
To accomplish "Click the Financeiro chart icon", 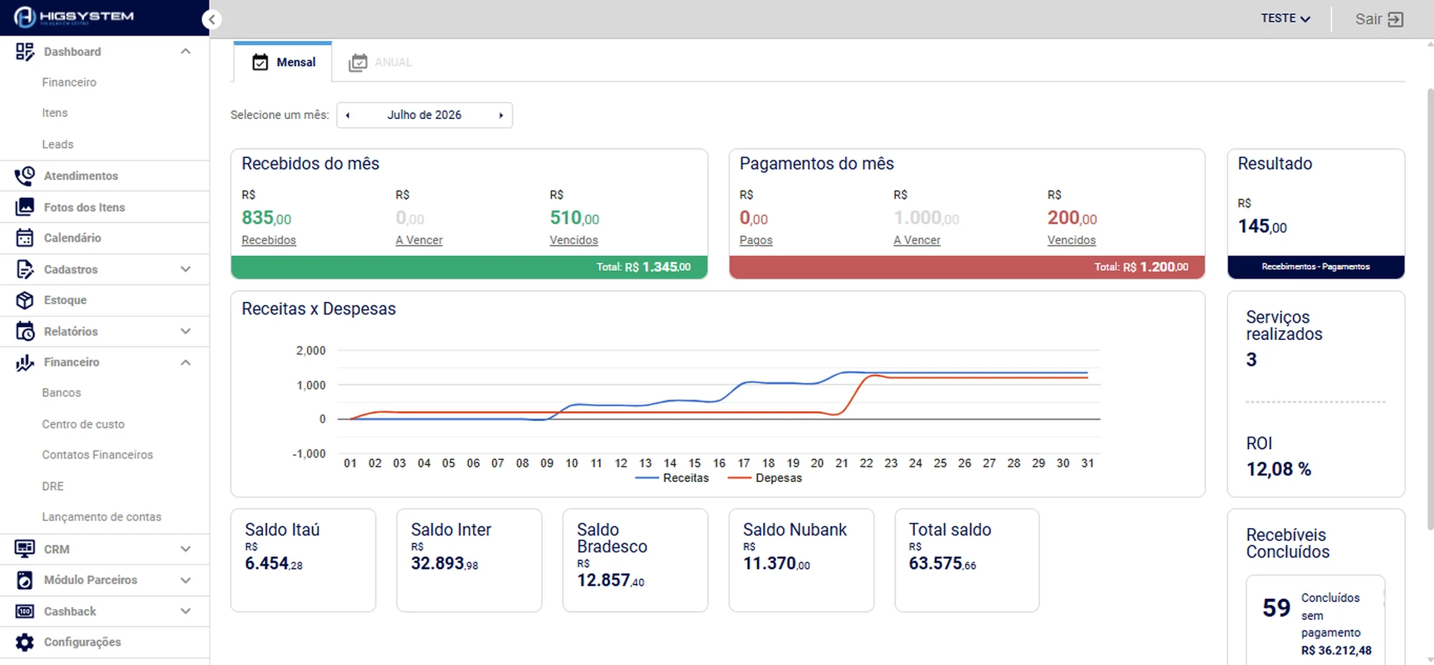I will coord(24,362).
